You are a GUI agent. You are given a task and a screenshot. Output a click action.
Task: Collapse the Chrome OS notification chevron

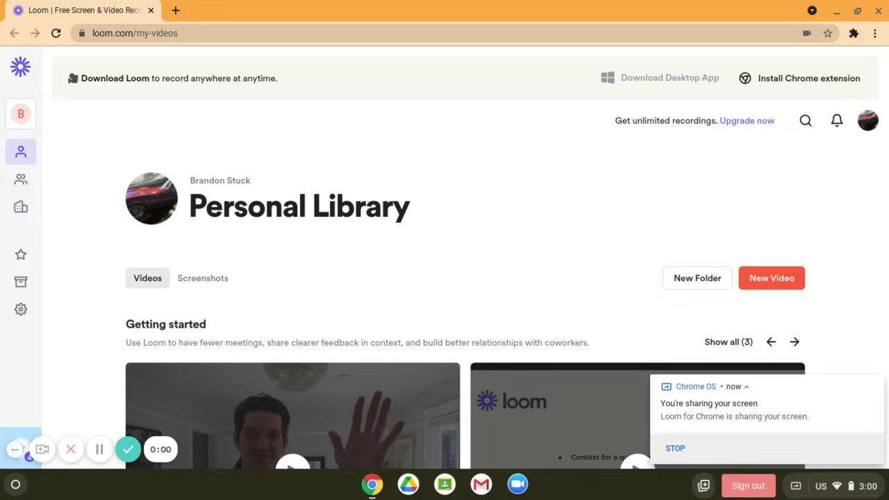click(x=747, y=387)
